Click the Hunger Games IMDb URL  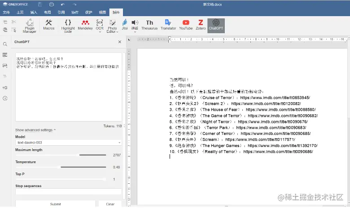[x=283, y=146]
